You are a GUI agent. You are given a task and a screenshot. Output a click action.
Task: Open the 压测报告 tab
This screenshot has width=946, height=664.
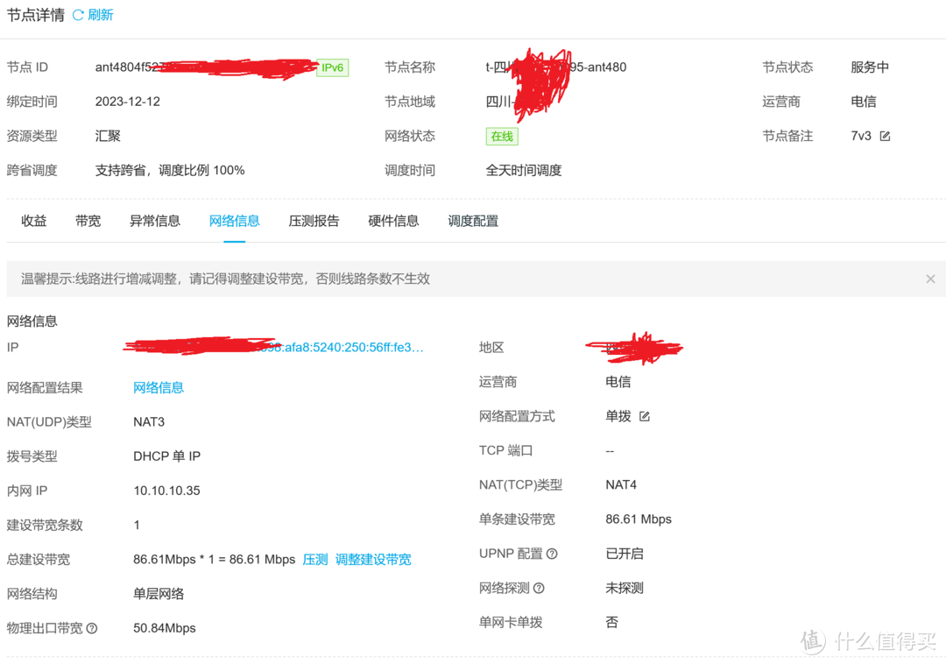click(314, 221)
